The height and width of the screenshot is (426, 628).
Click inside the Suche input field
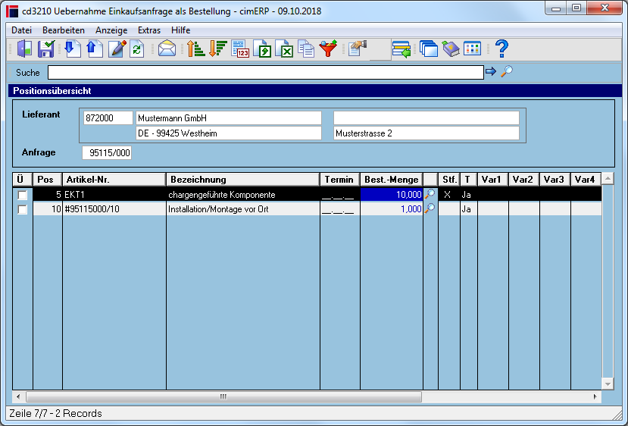(x=266, y=73)
